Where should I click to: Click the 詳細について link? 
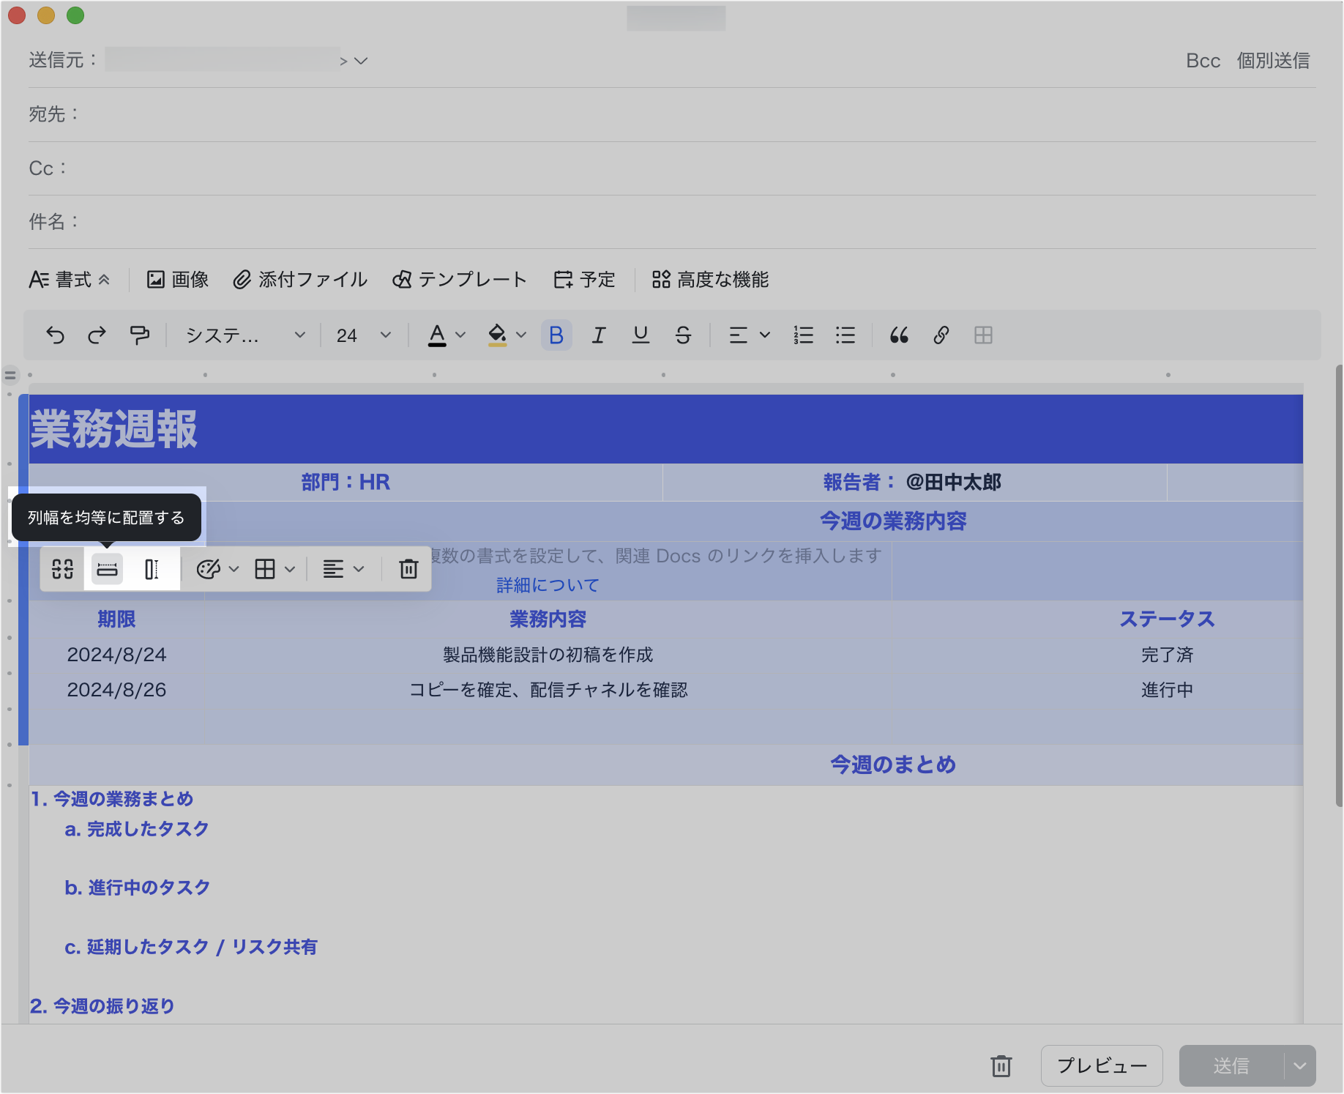click(x=548, y=585)
